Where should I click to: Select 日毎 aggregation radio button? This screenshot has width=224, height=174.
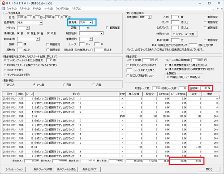pos(64,85)
